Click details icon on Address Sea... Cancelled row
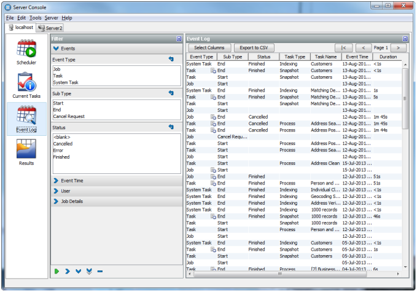This screenshot has height=292, width=417. 213,124
